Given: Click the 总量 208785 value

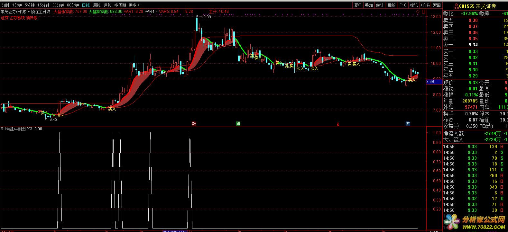Looking at the screenshot, I should point(470,101).
